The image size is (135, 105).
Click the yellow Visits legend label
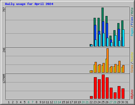pyautogui.click(x=132, y=57)
